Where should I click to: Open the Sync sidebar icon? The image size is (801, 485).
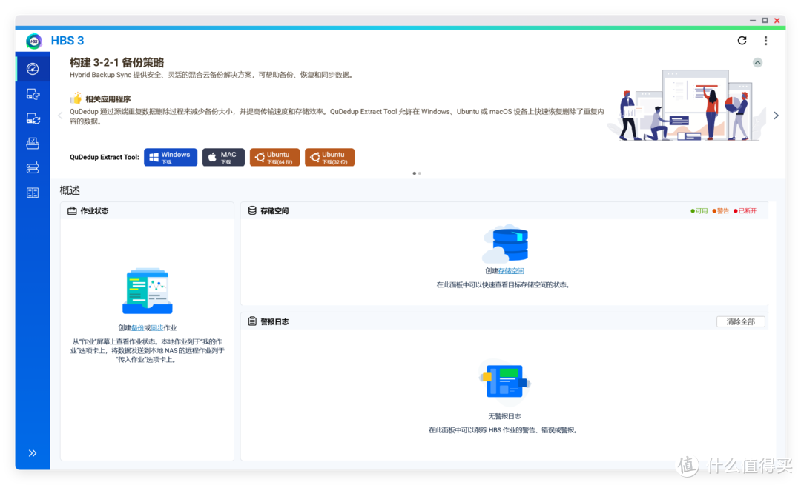[x=33, y=118]
